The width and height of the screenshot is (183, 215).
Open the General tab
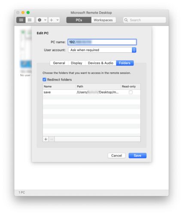59,63
